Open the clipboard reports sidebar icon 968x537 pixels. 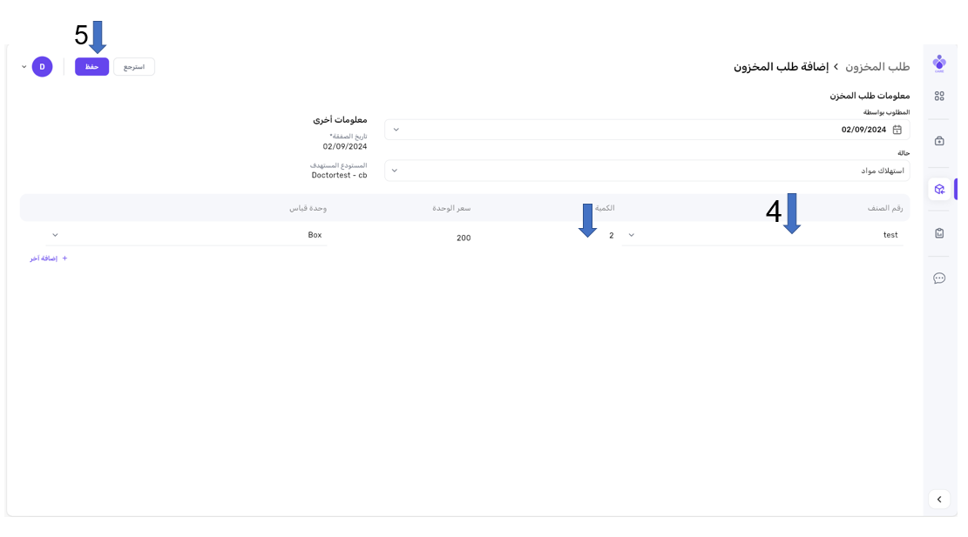(938, 233)
